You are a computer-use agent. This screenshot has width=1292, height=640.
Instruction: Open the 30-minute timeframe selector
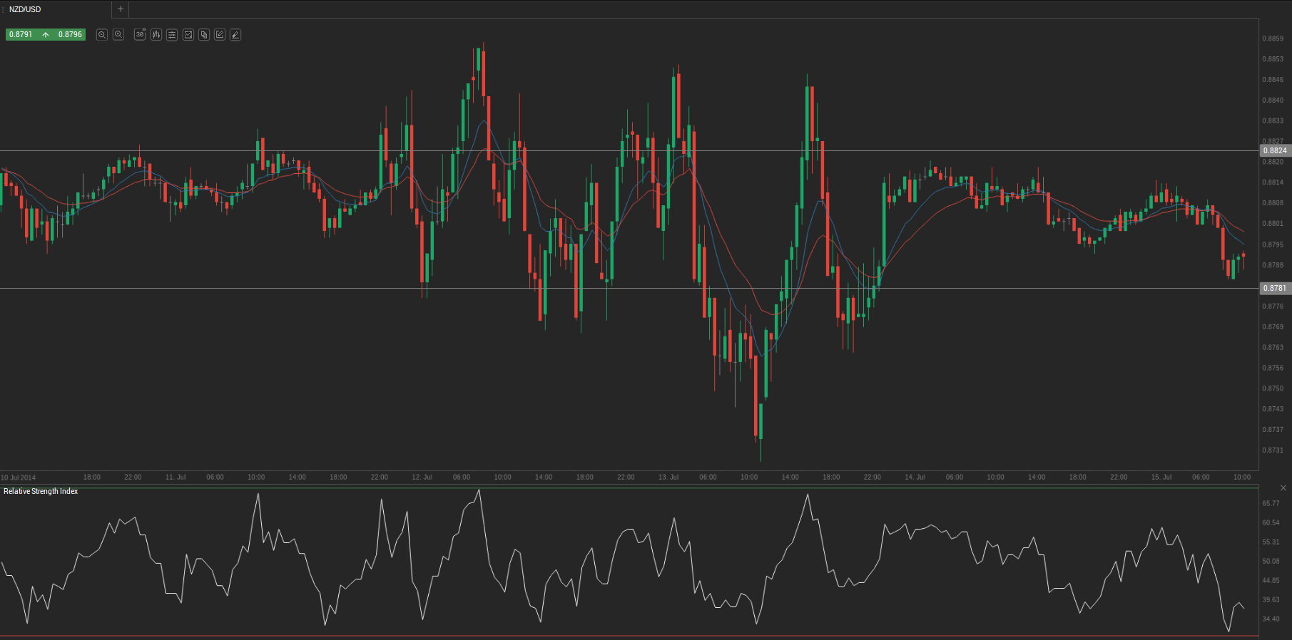coord(140,35)
